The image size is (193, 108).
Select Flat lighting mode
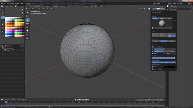pos(169,18)
